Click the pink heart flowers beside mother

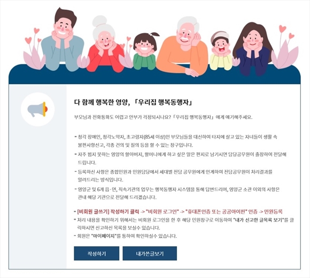(x=285, y=48)
